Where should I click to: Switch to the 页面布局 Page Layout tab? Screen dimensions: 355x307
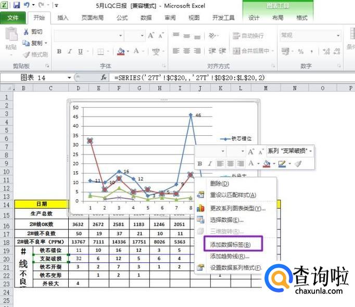click(x=92, y=18)
